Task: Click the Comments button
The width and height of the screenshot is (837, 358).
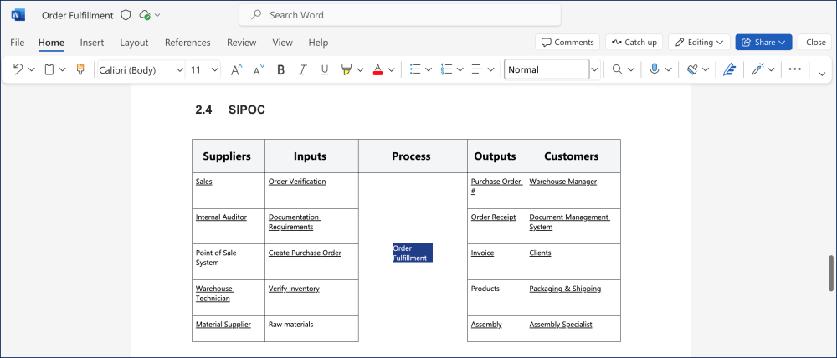Action: (x=567, y=42)
